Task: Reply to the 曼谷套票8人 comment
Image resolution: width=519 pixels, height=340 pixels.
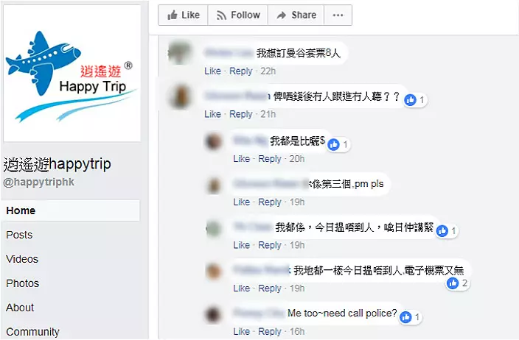Action: [241, 71]
